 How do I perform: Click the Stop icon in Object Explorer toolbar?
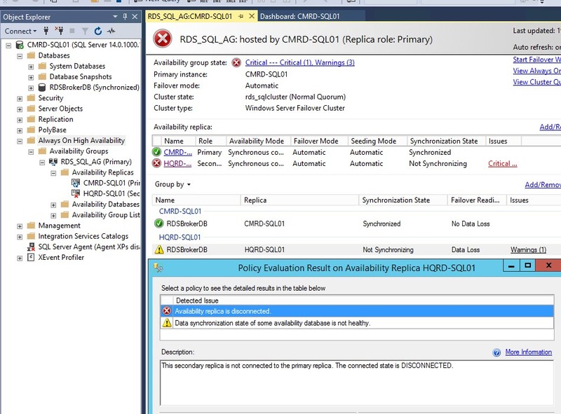click(72, 30)
